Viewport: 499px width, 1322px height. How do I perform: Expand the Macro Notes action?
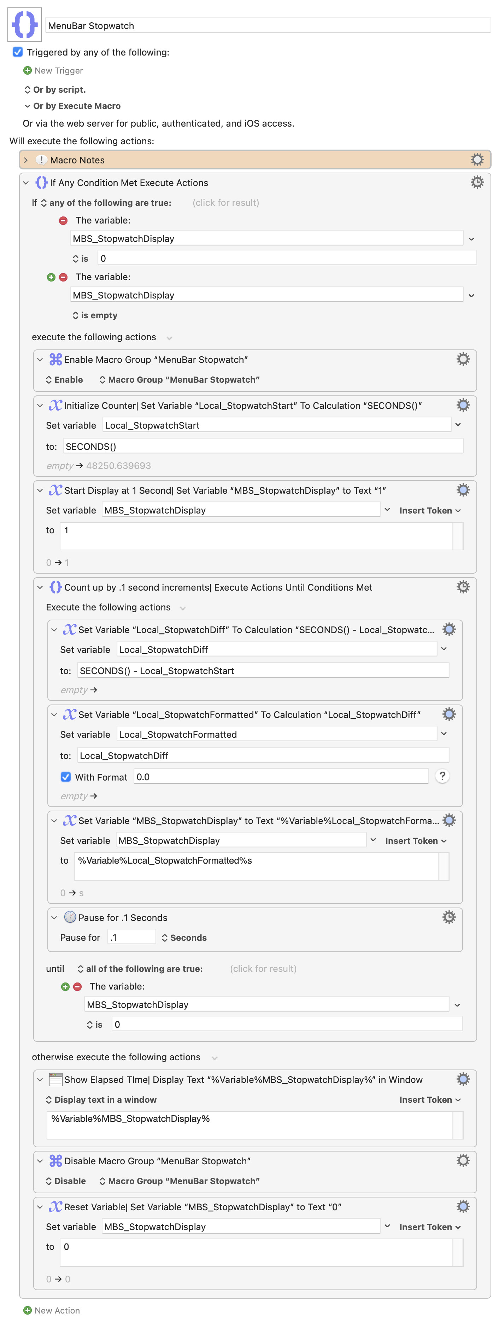click(26, 160)
